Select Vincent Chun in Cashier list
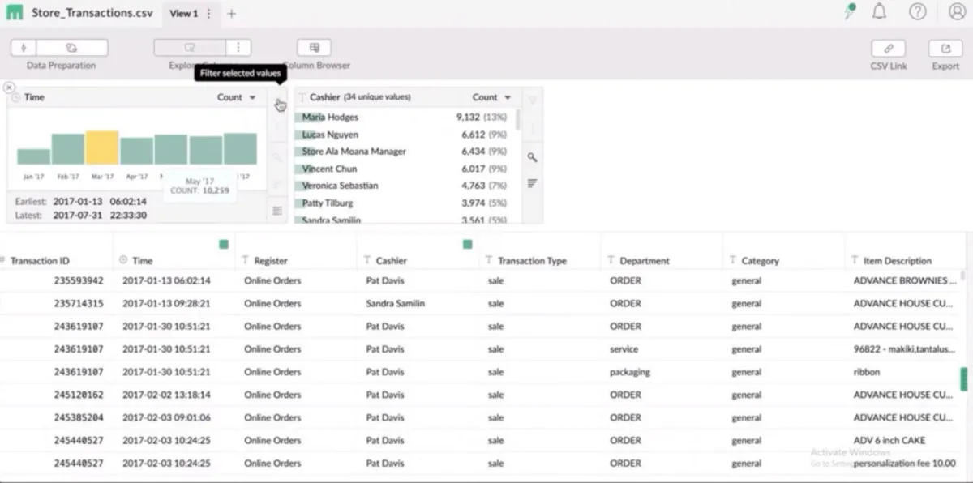Viewport: 973px width, 483px height. click(x=329, y=169)
